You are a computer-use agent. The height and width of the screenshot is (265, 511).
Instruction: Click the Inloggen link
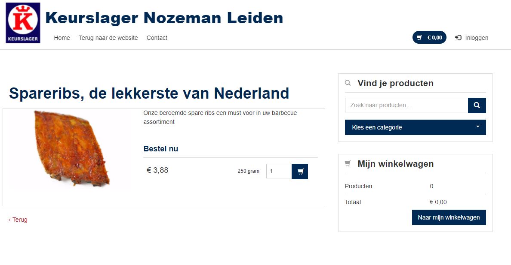(477, 38)
